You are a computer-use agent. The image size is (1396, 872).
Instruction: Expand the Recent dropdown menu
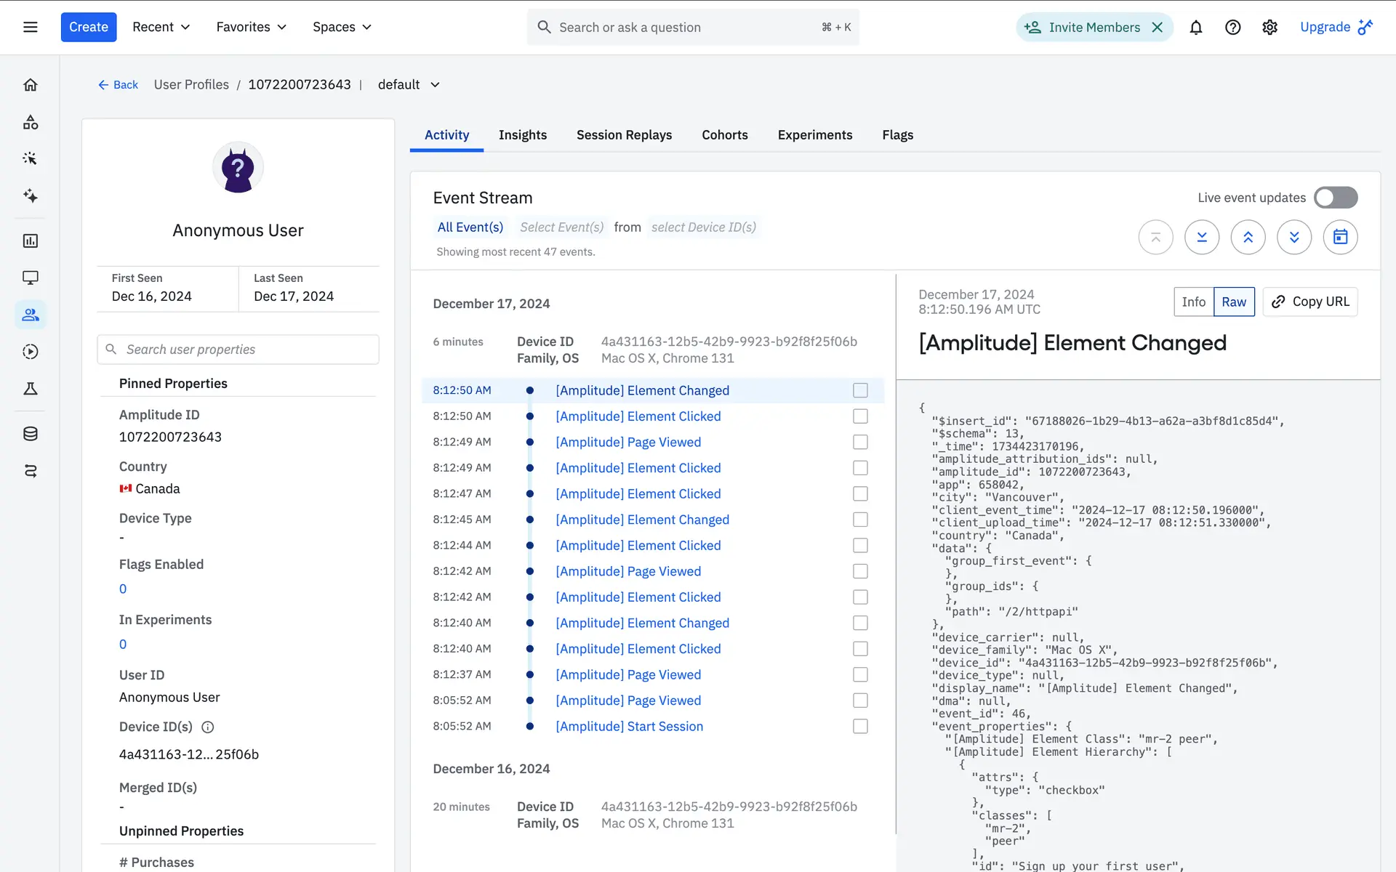coord(161,27)
